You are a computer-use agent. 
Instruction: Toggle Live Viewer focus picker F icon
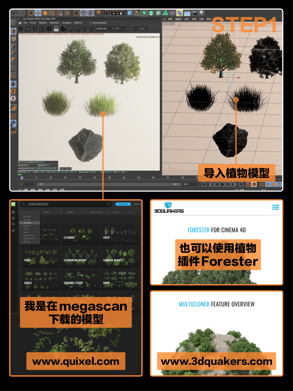84,29
